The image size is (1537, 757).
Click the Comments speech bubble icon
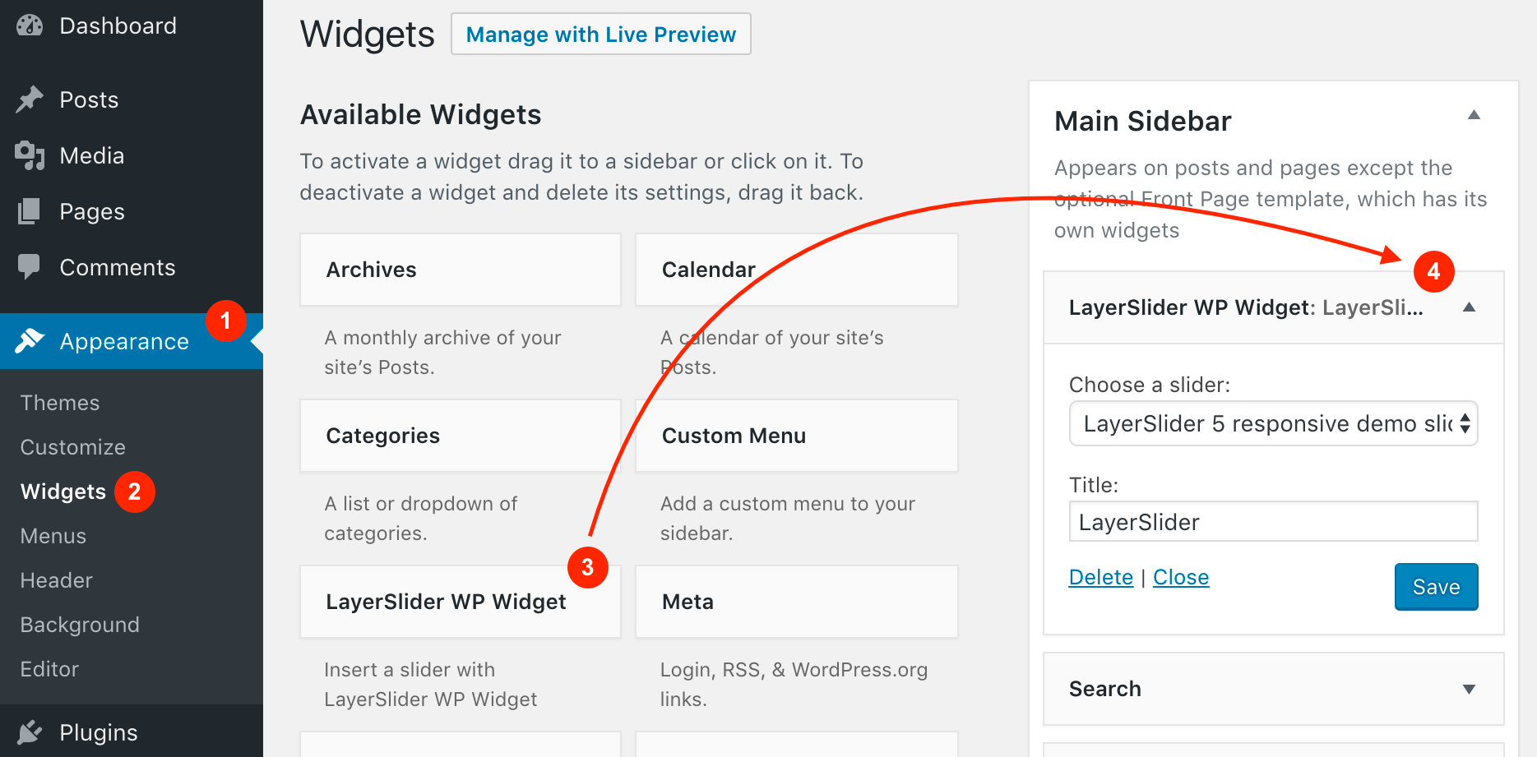coord(29,266)
